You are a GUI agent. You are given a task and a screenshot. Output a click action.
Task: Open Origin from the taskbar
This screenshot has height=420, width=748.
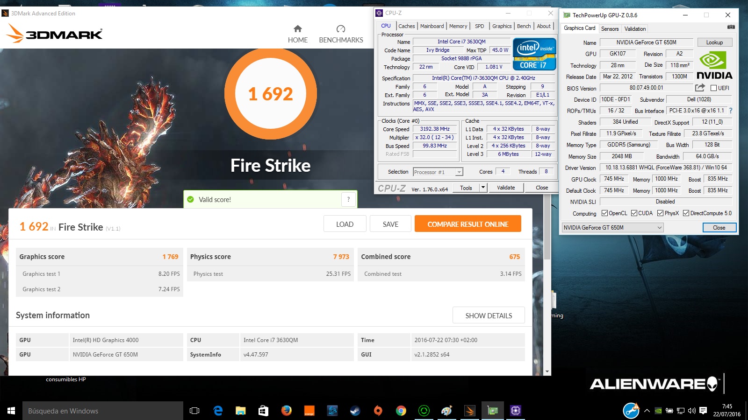(378, 411)
